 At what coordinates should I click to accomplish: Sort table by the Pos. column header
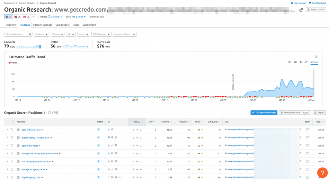(x=137, y=122)
